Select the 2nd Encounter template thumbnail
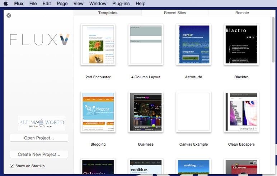277x176 pixels. click(x=98, y=44)
